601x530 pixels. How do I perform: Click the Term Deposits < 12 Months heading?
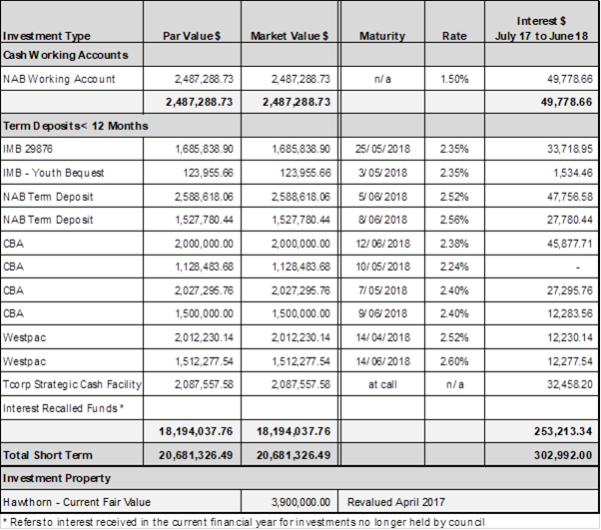[76, 126]
